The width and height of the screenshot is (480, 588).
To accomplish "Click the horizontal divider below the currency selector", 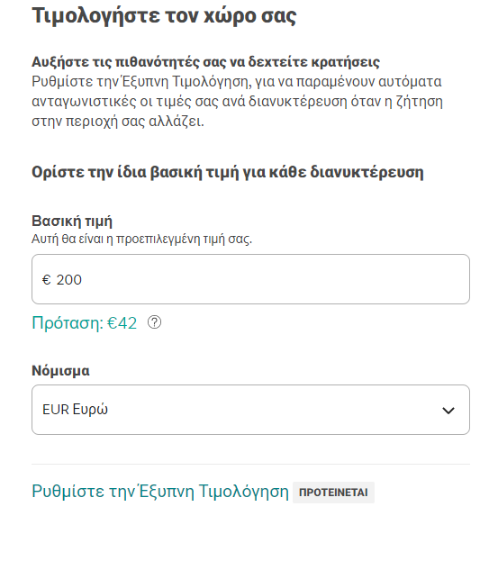I will coord(250,464).
